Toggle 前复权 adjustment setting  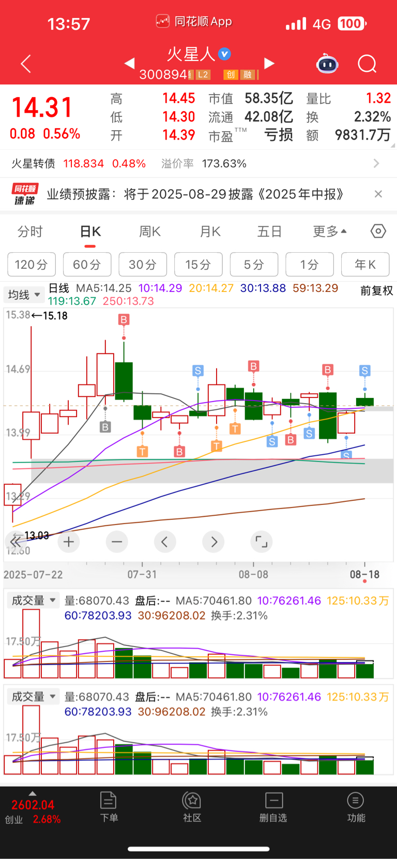point(377,291)
